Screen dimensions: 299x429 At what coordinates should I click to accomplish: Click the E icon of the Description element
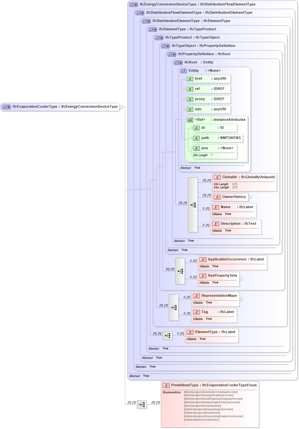coord(216,224)
